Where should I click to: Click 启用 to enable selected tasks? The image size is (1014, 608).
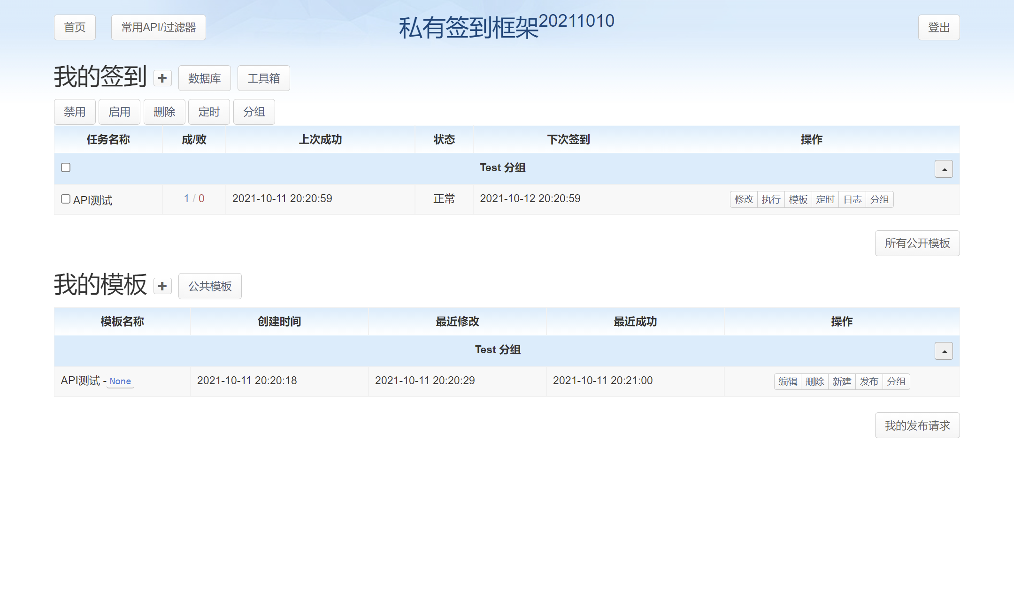tap(119, 112)
